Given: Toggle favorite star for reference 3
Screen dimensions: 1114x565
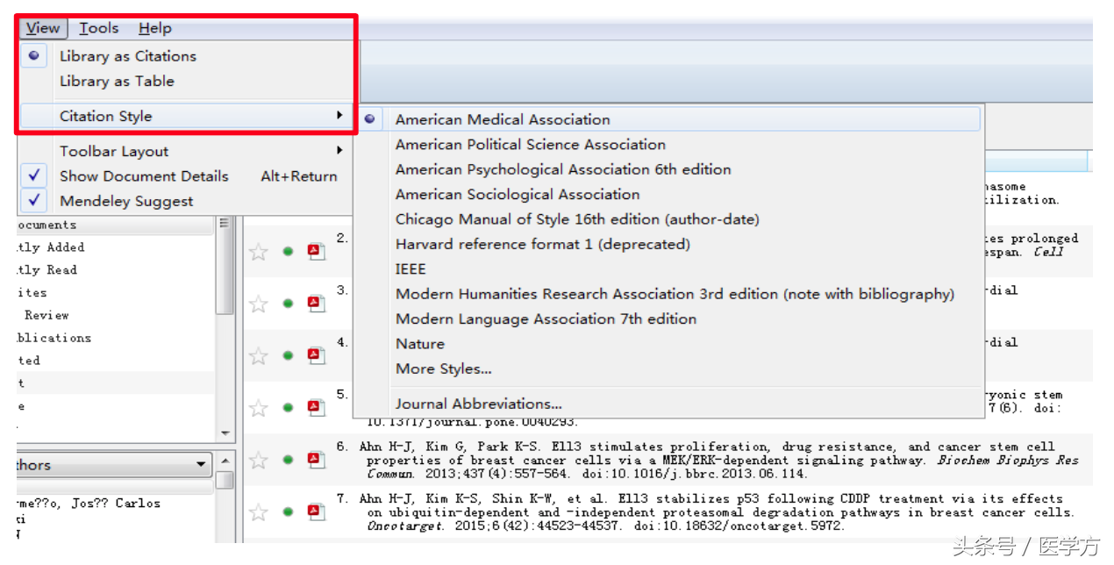Looking at the screenshot, I should click(258, 304).
